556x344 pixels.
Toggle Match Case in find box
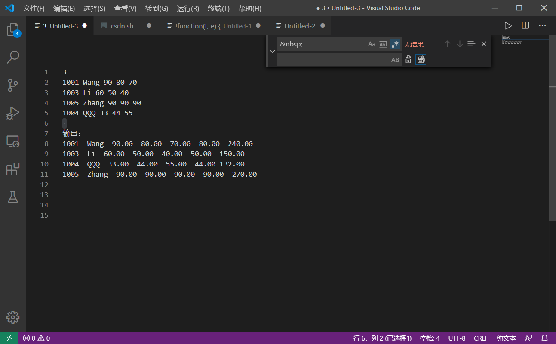click(x=372, y=44)
